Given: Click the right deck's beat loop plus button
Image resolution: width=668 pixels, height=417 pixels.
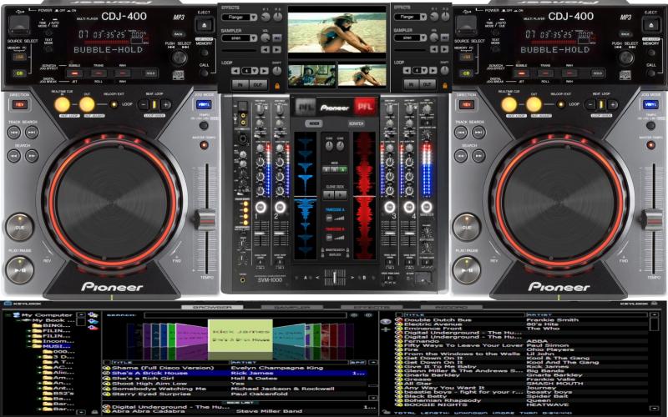Looking at the screenshot, I should click(x=613, y=105).
